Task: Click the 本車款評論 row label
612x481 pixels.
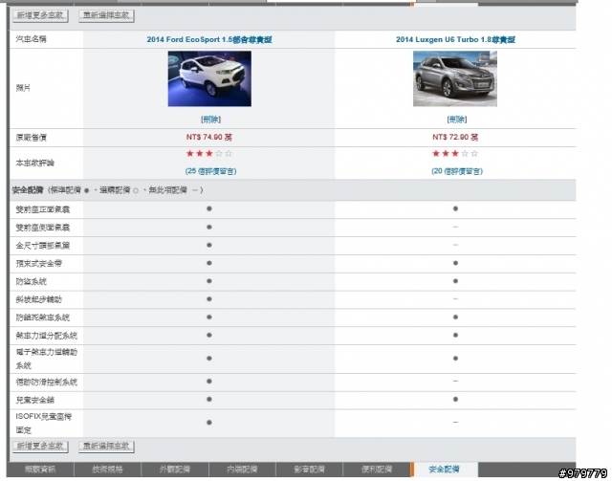Action: [x=34, y=163]
